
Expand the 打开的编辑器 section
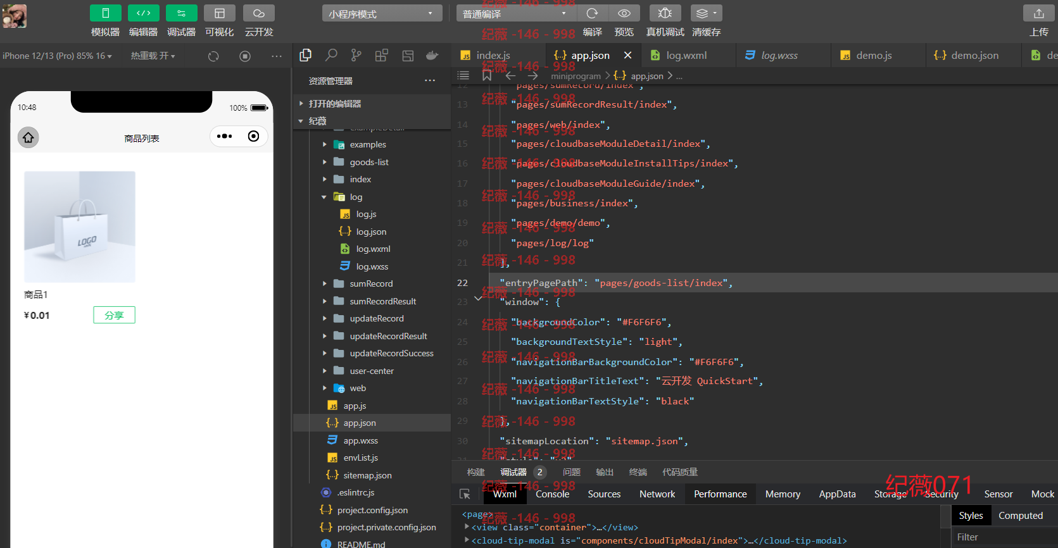click(372, 103)
